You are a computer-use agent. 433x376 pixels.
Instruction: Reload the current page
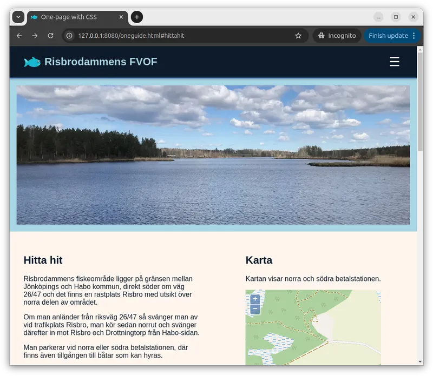pyautogui.click(x=50, y=36)
